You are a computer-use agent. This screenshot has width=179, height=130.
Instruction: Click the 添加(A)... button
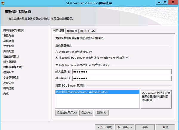(x=86, y=113)
